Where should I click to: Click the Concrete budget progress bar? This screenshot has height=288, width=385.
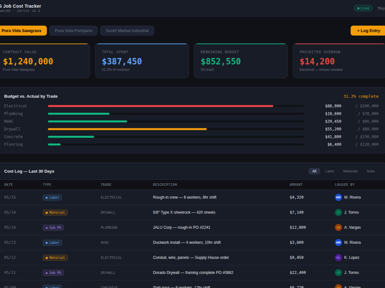(x=176, y=137)
